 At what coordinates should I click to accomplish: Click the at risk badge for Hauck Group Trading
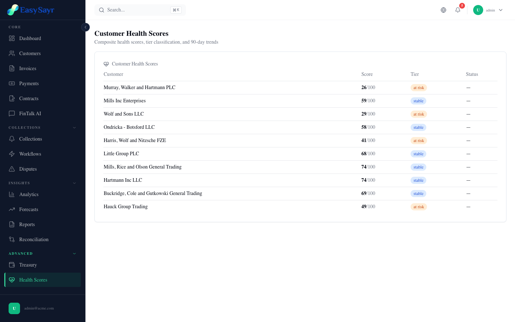tap(418, 207)
